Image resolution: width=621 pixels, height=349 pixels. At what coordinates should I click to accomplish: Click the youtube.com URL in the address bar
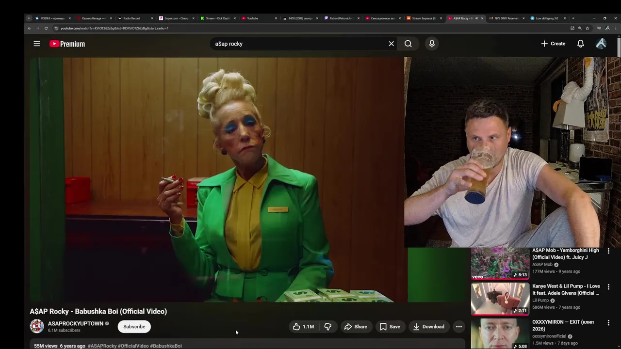coord(114,28)
